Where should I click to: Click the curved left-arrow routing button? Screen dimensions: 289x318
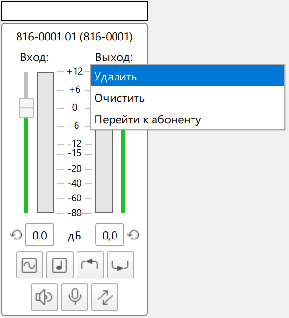tap(90, 265)
